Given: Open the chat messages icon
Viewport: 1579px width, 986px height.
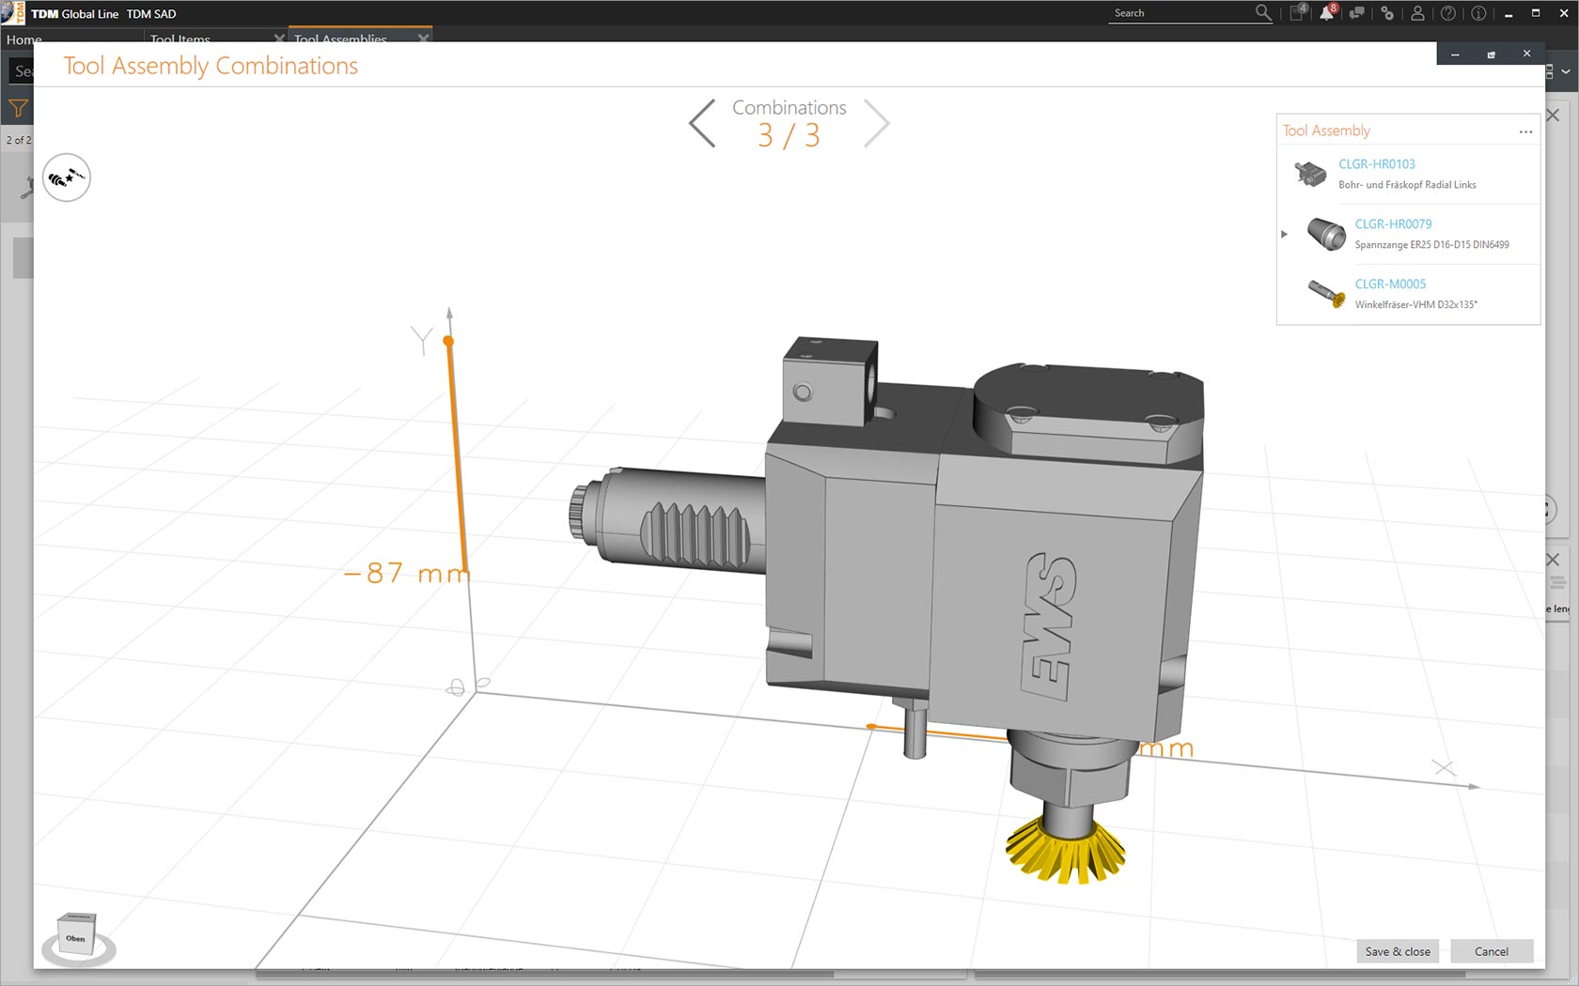Looking at the screenshot, I should coord(1357,13).
